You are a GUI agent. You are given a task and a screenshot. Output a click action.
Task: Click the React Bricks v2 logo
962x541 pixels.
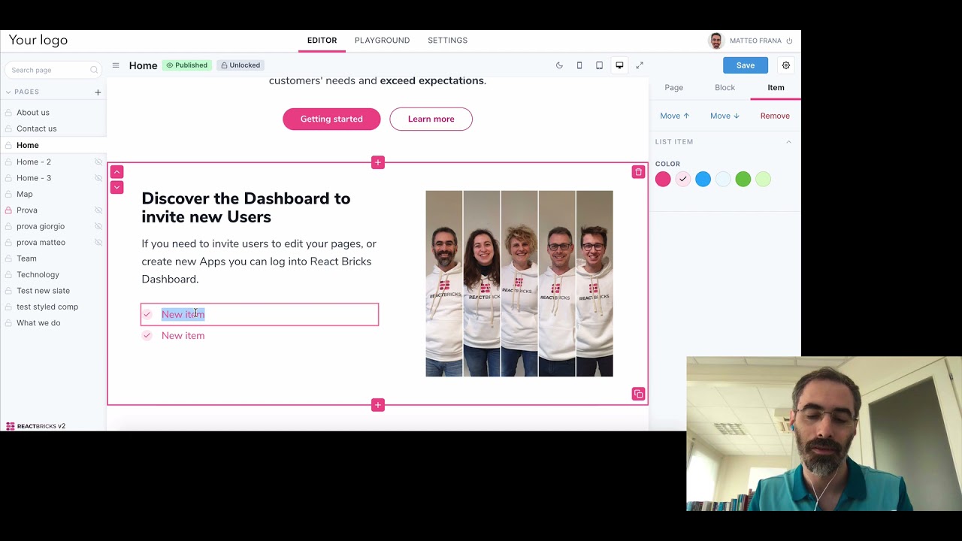[35, 426]
